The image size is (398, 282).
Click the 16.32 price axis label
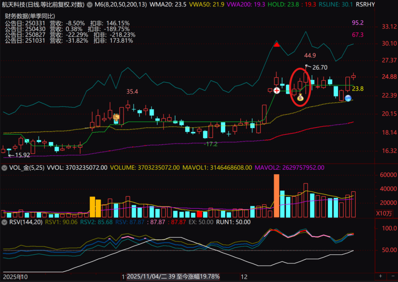point(390,151)
